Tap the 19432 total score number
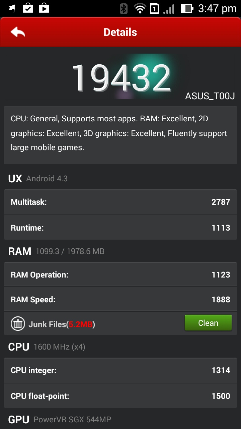 [121, 78]
